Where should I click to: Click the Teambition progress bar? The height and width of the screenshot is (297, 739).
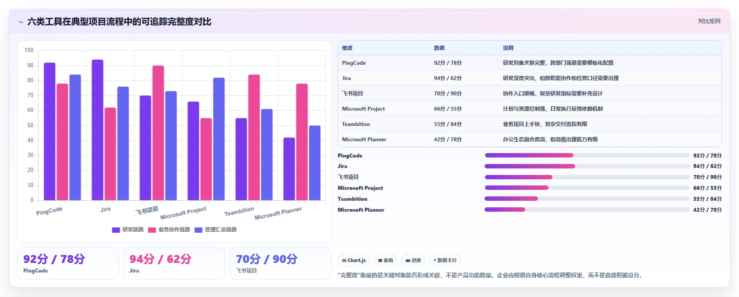coord(587,199)
